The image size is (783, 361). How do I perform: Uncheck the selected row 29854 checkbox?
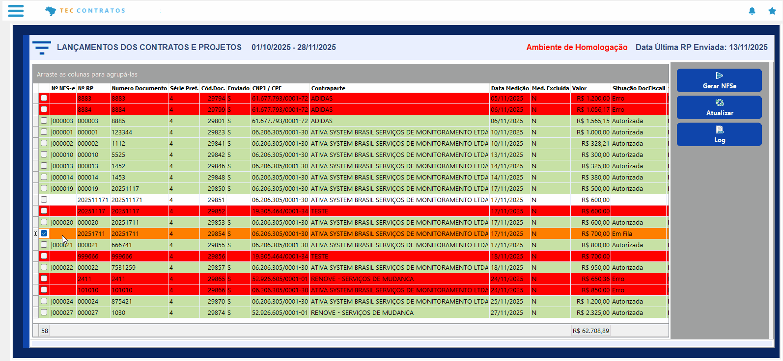[x=44, y=233]
